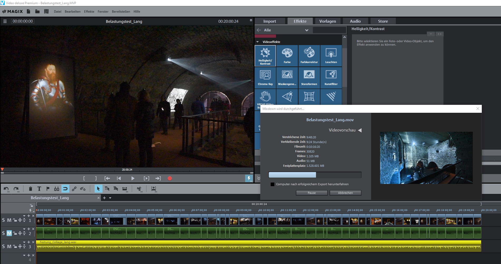Click the scissors cut tool
This screenshot has height=264, width=501.
pyautogui.click(x=139, y=189)
